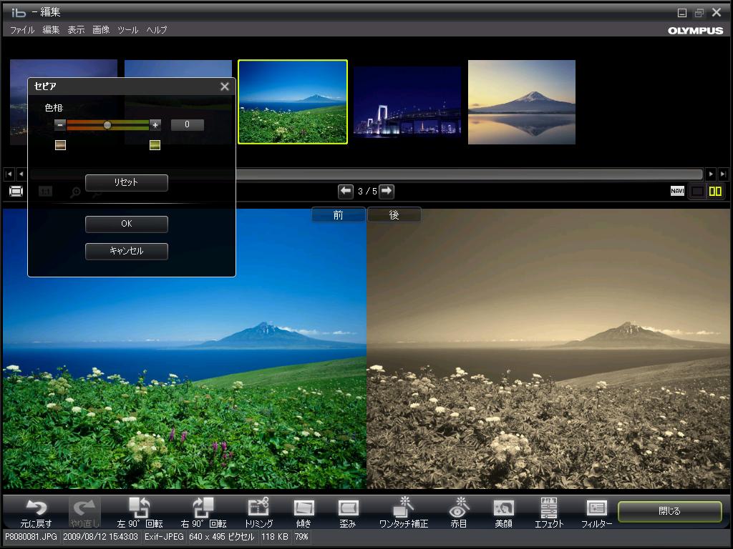This screenshot has height=549, width=733.
Task: Go to previous image with left arrow
Action: click(x=346, y=191)
